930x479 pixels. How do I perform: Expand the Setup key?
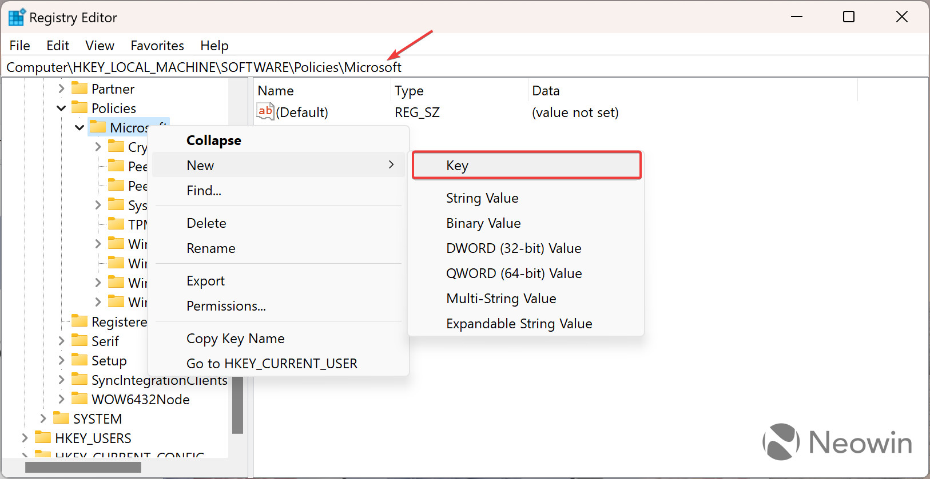coord(61,360)
